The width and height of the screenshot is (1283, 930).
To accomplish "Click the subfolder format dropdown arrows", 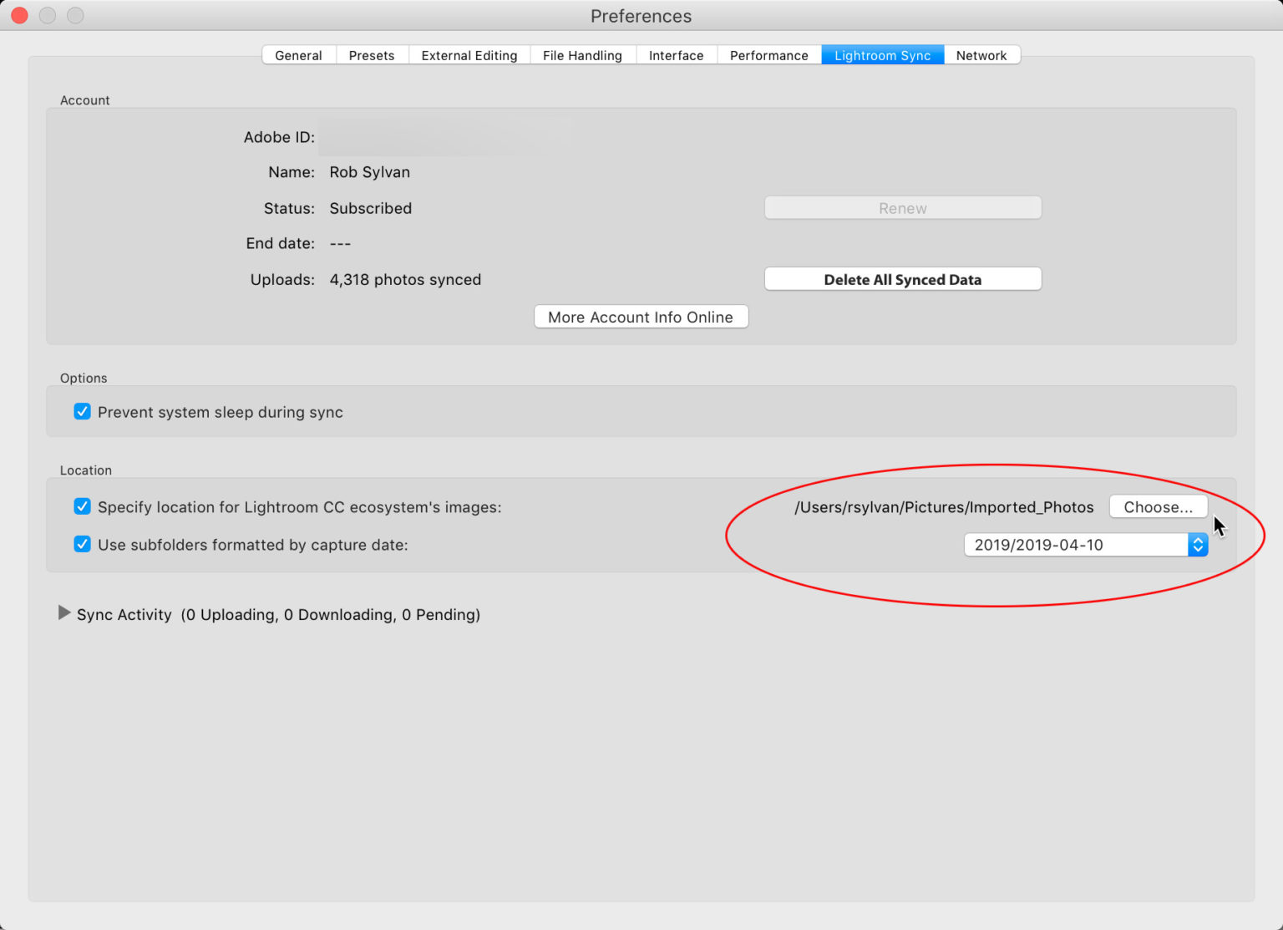I will point(1198,544).
